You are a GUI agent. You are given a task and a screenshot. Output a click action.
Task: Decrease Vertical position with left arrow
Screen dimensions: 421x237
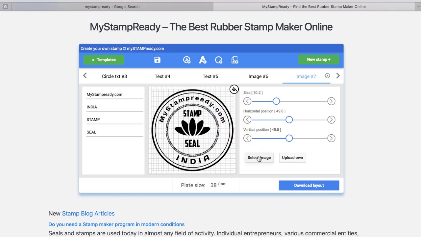coord(247,138)
